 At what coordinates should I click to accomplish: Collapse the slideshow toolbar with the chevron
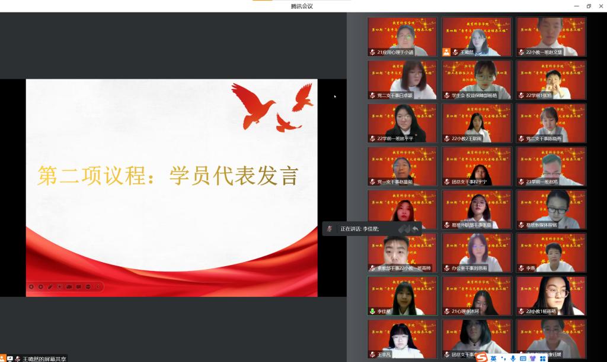pos(98,287)
